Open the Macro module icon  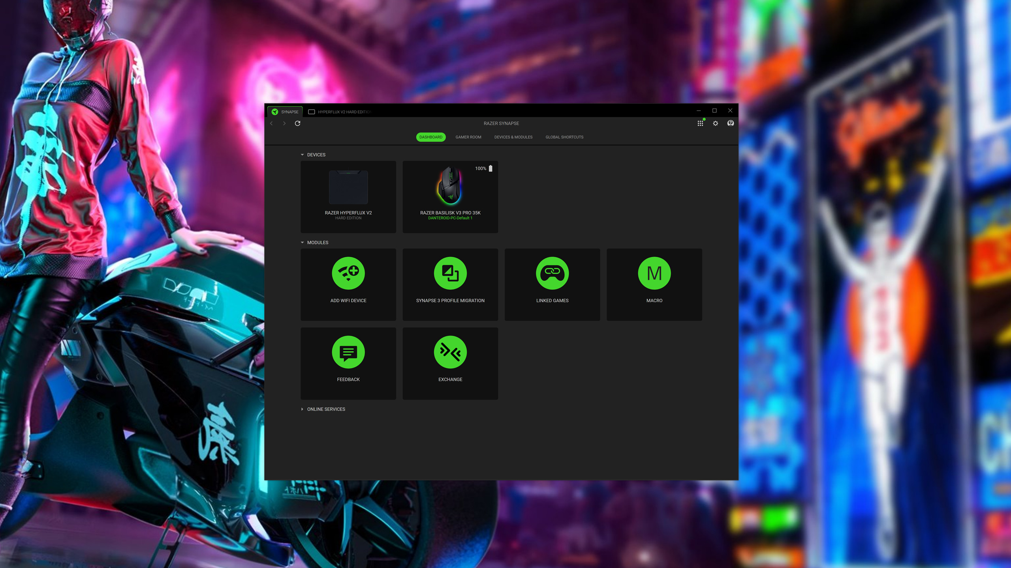(654, 273)
